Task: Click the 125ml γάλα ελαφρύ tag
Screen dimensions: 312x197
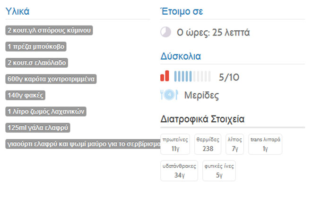Action: pos(38,128)
